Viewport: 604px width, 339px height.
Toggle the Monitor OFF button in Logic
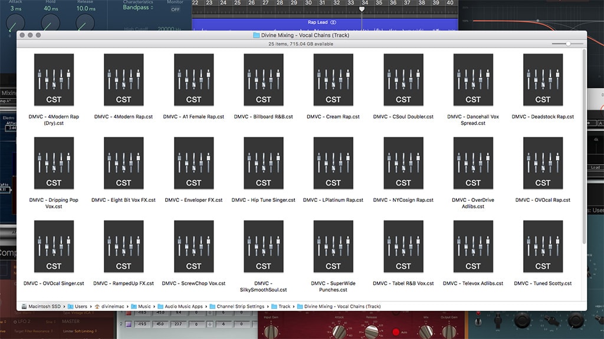[x=175, y=9]
